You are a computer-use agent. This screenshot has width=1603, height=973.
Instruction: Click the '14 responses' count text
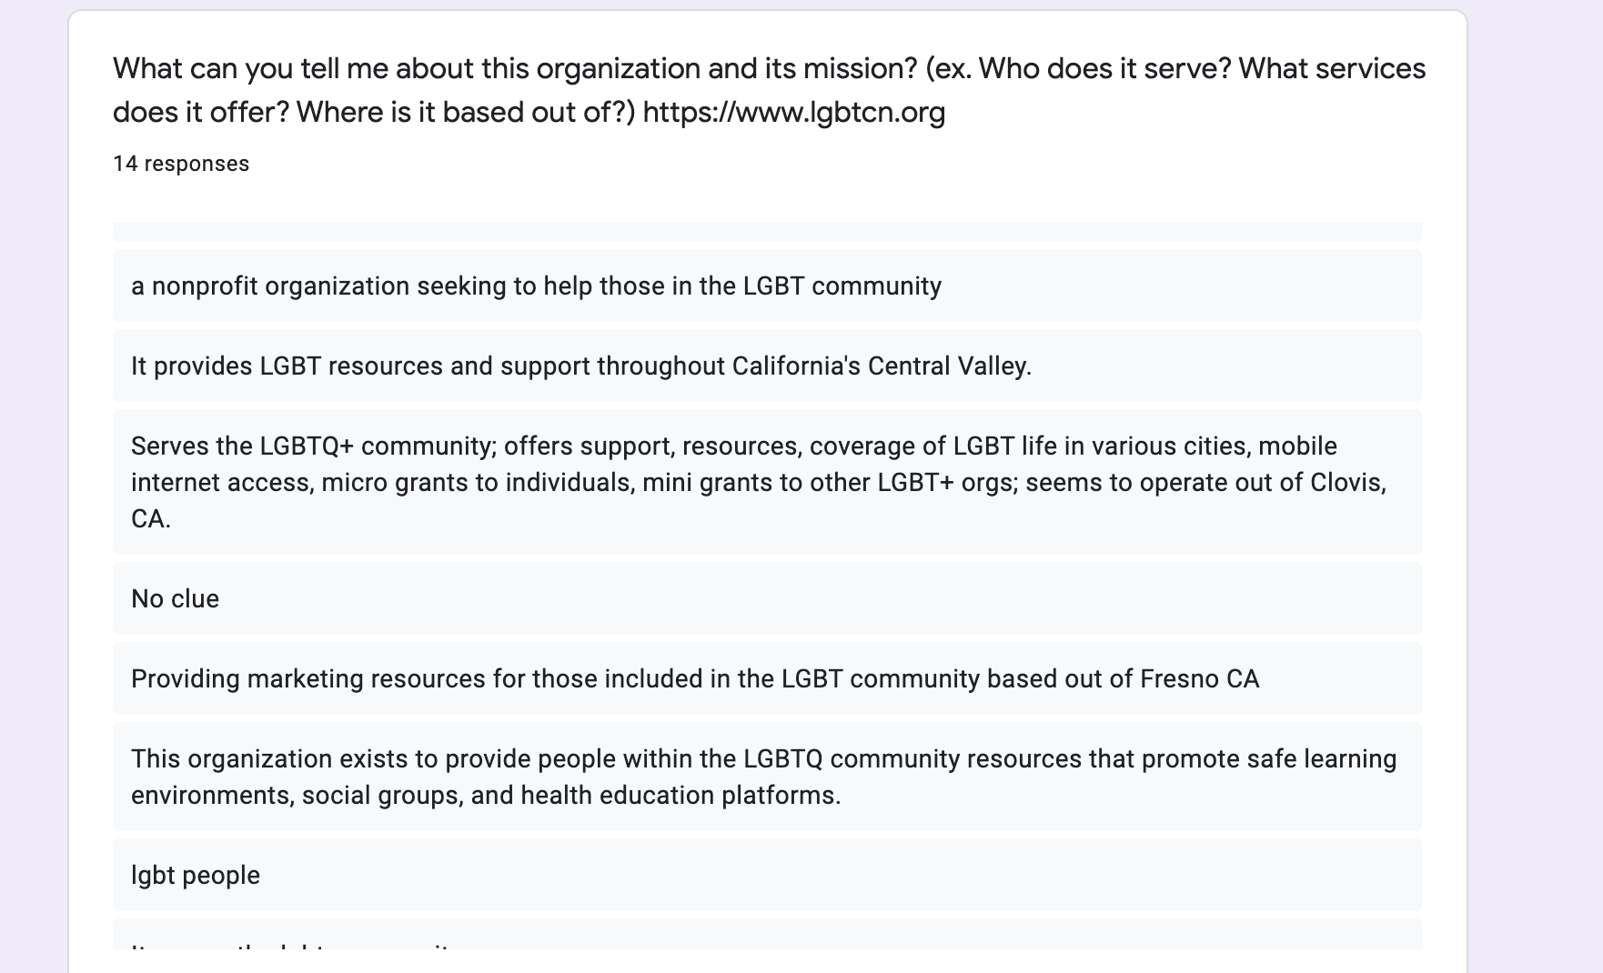(181, 164)
